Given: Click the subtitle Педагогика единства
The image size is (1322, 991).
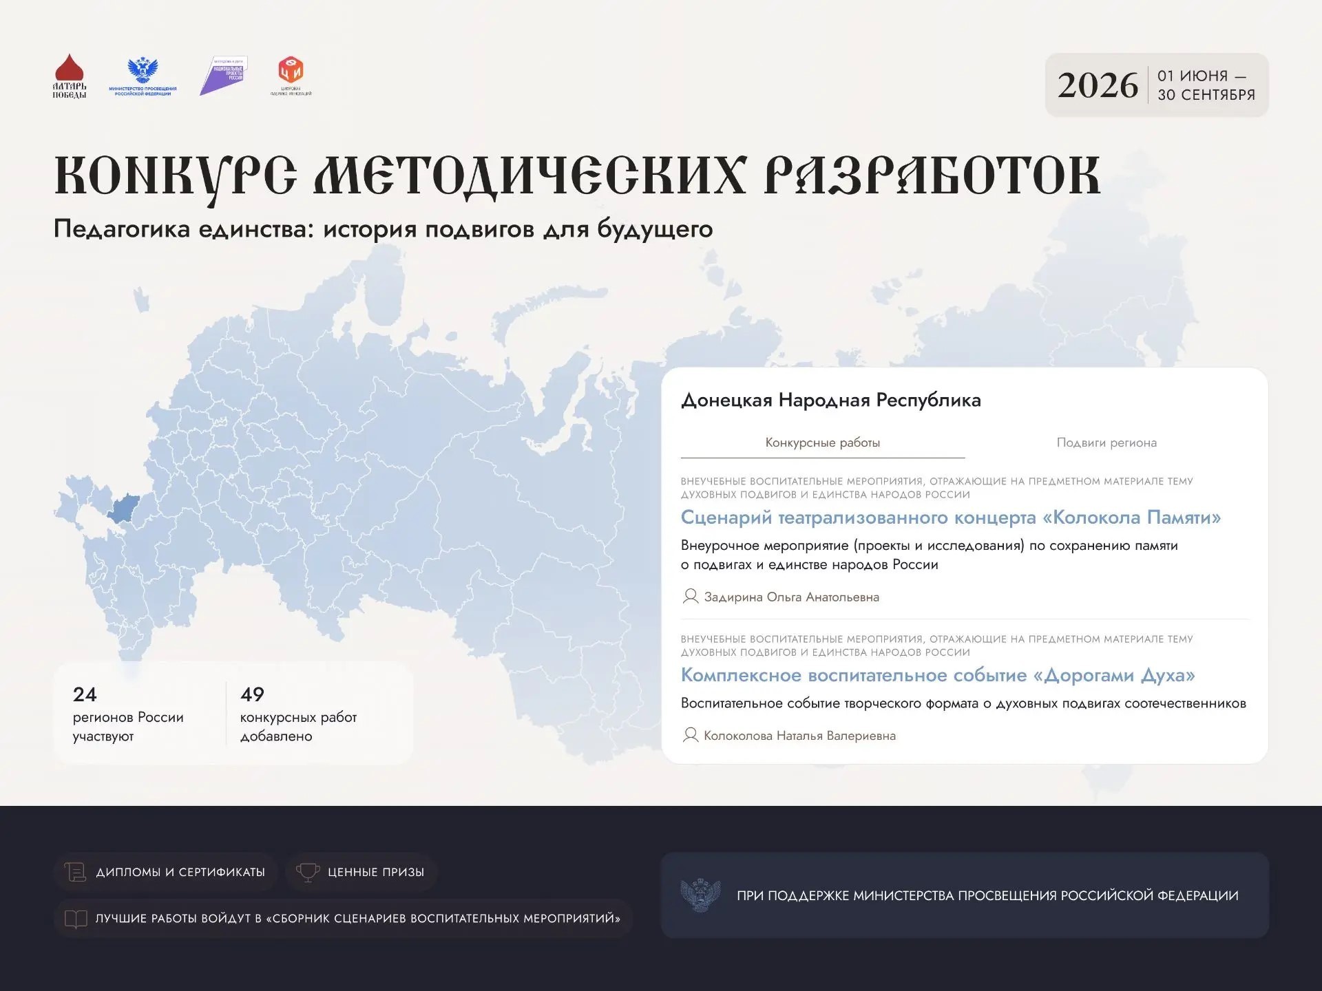Looking at the screenshot, I should (x=384, y=228).
